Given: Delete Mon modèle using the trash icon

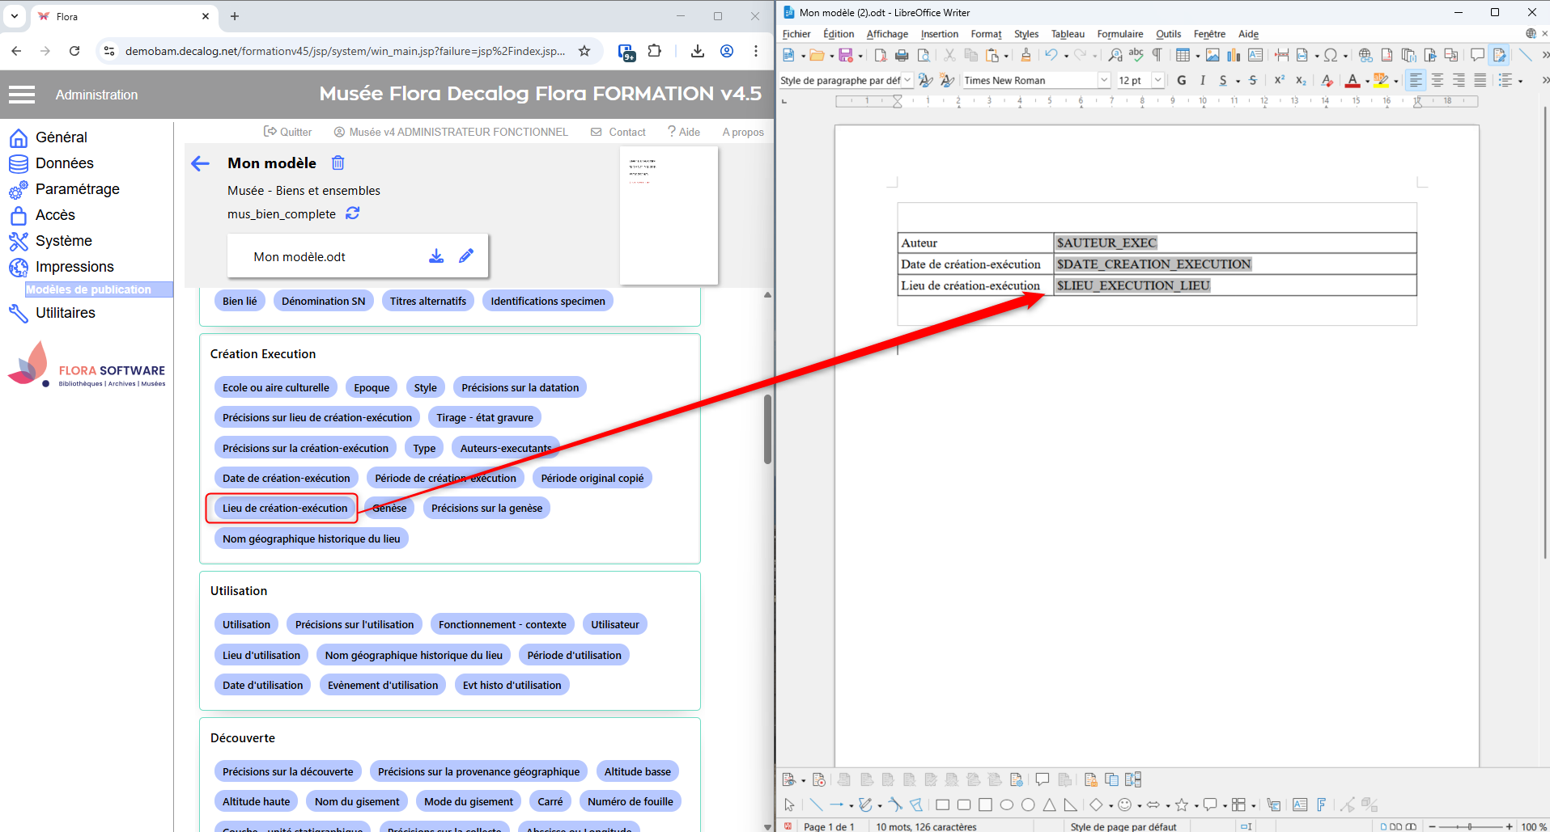Looking at the screenshot, I should pos(338,163).
